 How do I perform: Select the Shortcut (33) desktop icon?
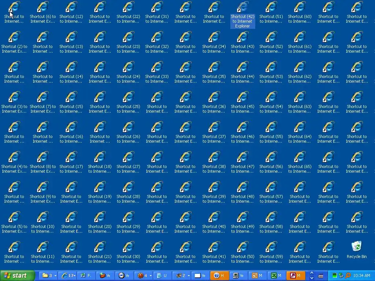click(x=157, y=72)
